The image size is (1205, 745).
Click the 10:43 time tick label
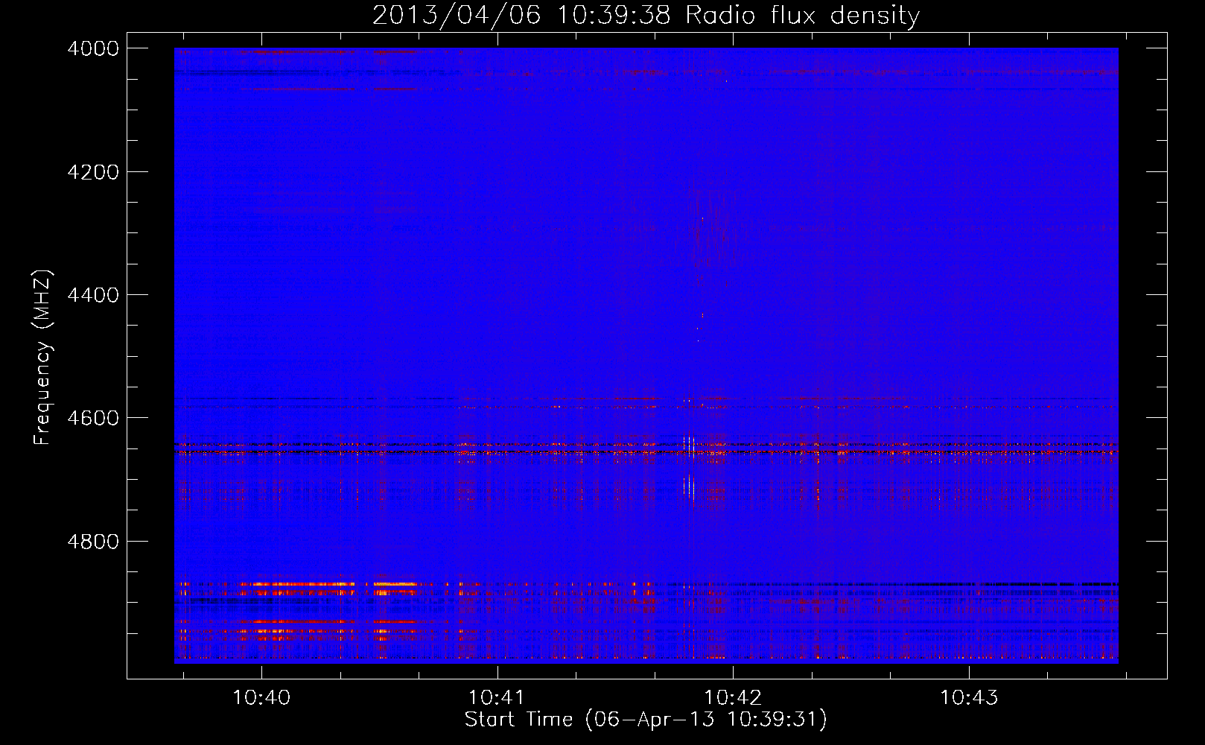pos(968,698)
